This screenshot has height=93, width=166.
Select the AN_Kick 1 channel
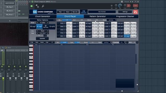[10, 11]
